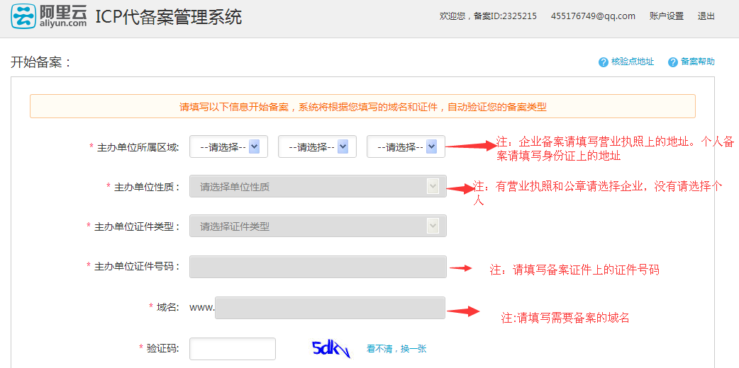739x368 pixels.
Task: Focus the 主办单位证件号码 input field
Action: point(318,267)
